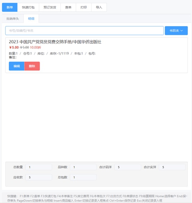The image size is (192, 203).
Task: Click the chevron arrow on 书目夹
Action: [x=182, y=31]
